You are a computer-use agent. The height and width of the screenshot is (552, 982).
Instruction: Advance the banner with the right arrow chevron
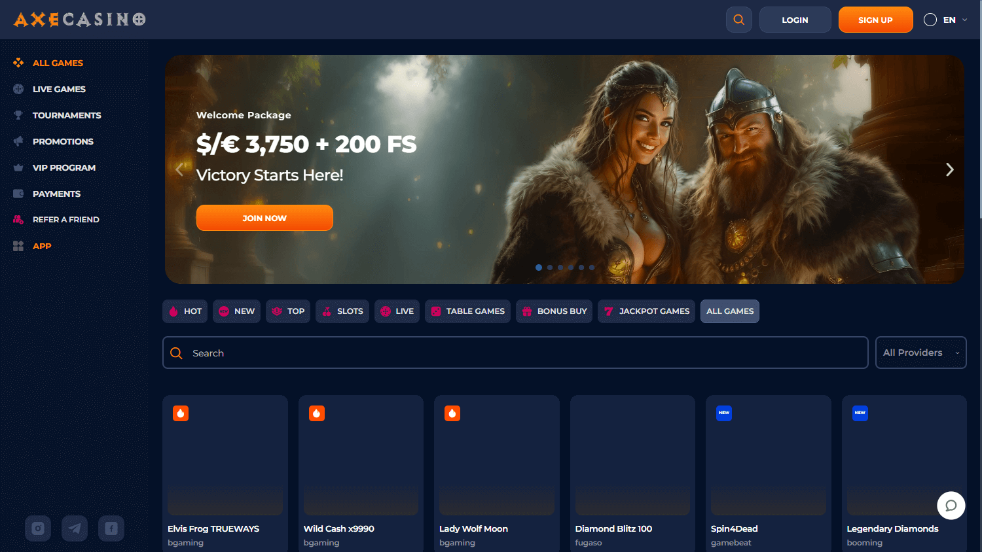click(949, 169)
